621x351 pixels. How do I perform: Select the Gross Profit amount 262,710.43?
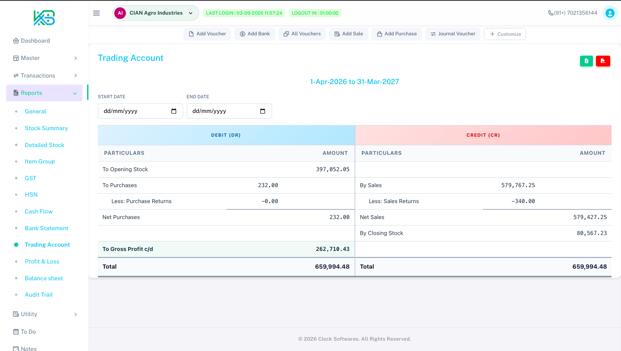point(332,249)
